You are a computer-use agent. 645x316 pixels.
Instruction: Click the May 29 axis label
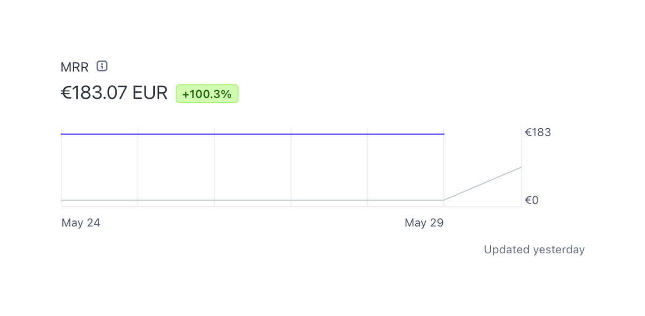(x=424, y=223)
